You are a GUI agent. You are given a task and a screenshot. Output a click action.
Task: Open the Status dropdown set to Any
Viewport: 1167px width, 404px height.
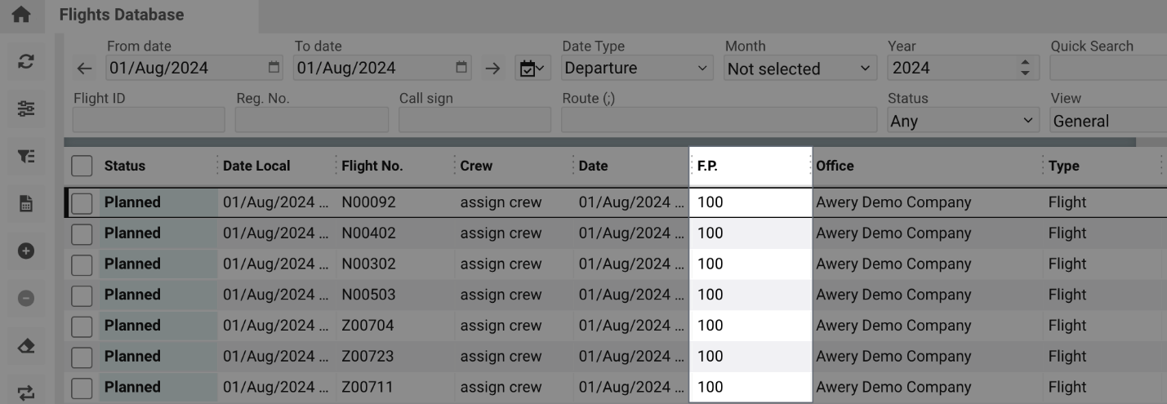point(962,121)
